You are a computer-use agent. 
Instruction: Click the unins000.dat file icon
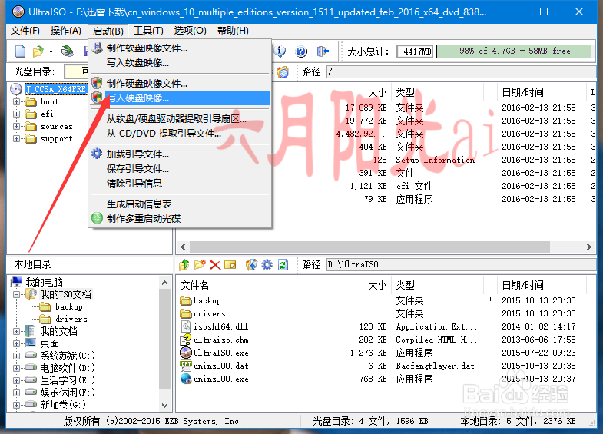186,366
